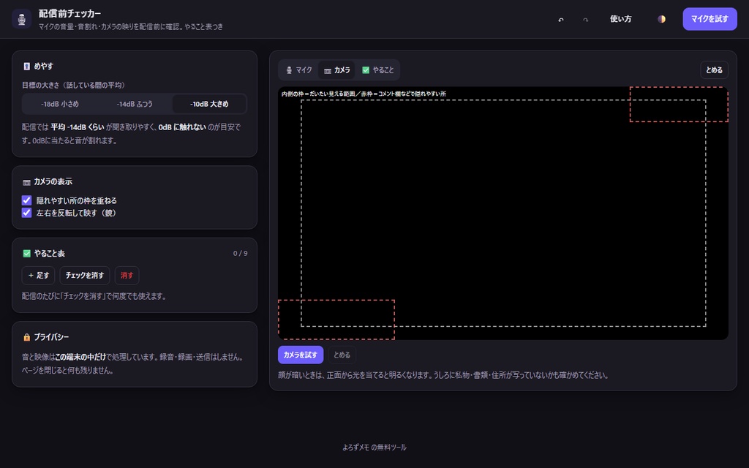Switch to the やること tab
This screenshot has width=749, height=468.
point(377,70)
